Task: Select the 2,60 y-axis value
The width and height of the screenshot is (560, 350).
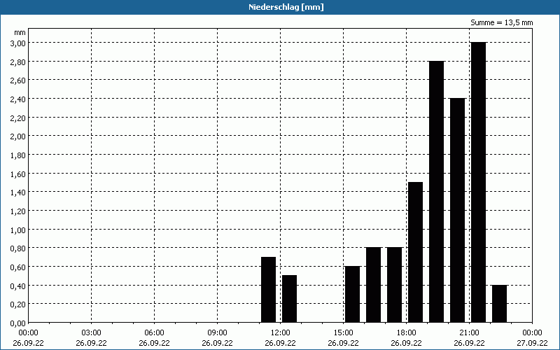Action: [x=18, y=80]
